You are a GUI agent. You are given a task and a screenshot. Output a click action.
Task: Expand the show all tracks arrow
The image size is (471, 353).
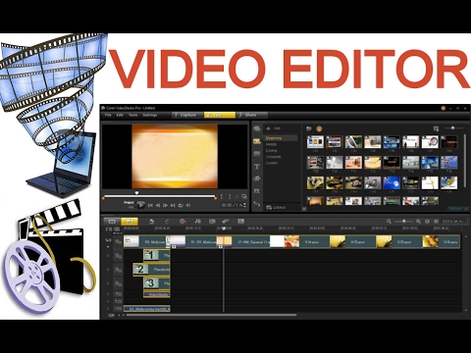108,247
